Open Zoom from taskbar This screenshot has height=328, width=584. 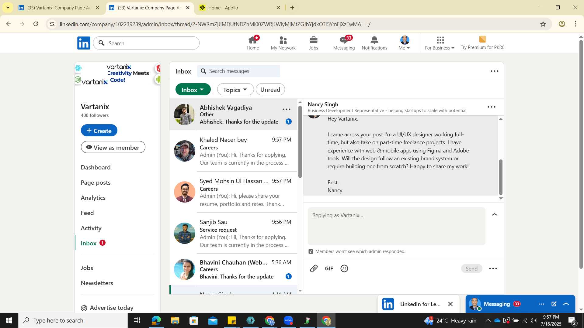pyautogui.click(x=288, y=320)
